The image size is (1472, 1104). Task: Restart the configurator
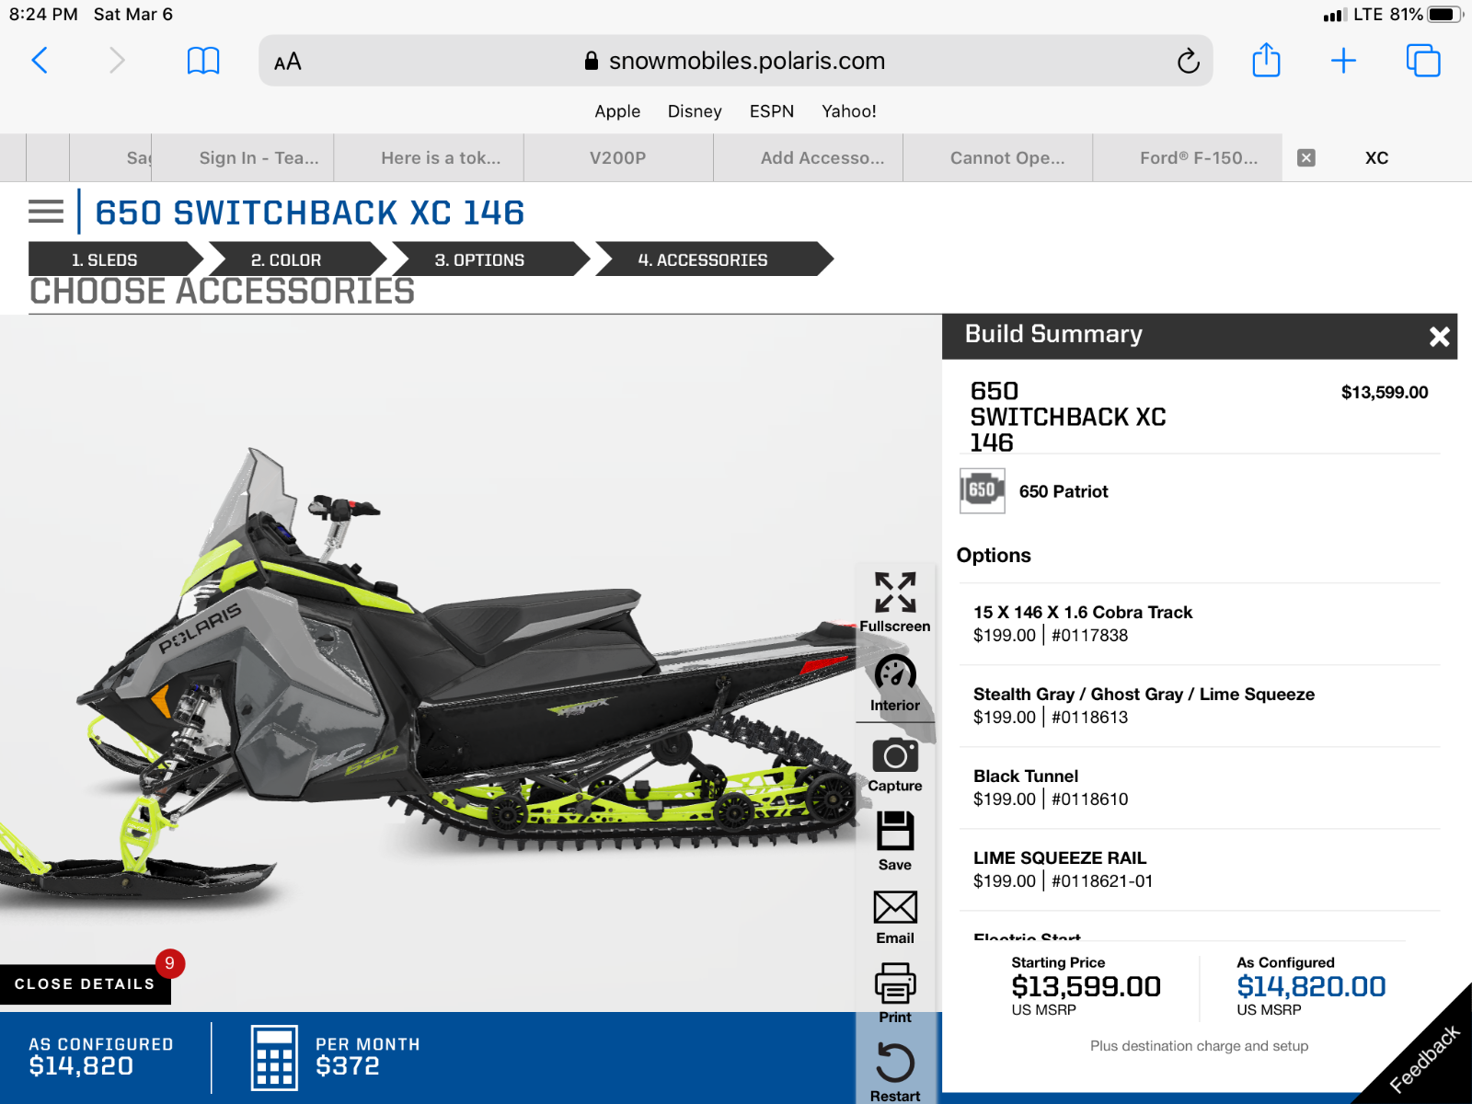895,1072
